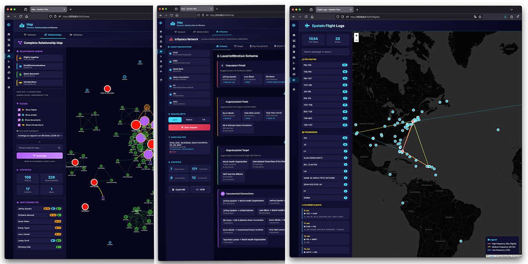Click airplane icon in left window sidebar

pos(9,78)
